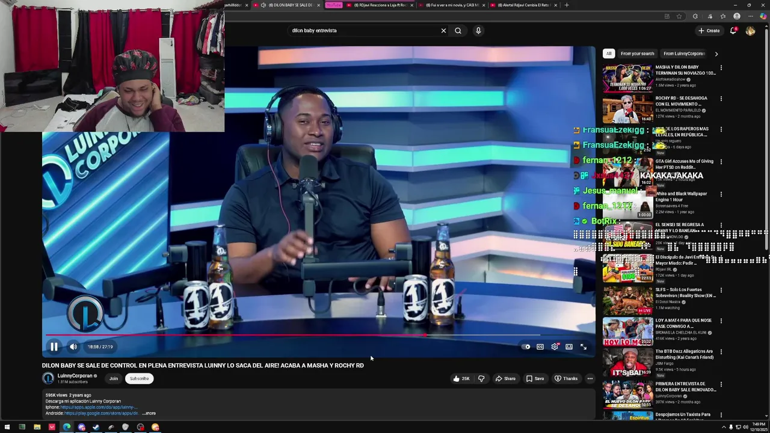Toggle the autoplay switch in player
Screen dimensions: 770x433
(x=526, y=346)
